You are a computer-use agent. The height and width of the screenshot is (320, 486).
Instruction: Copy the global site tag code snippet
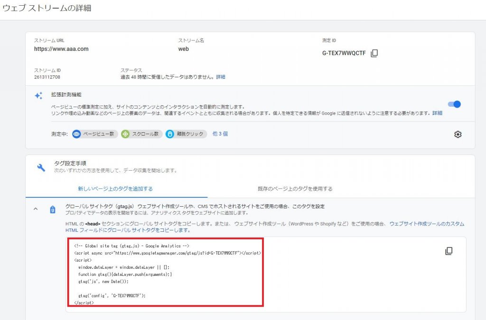tap(449, 251)
